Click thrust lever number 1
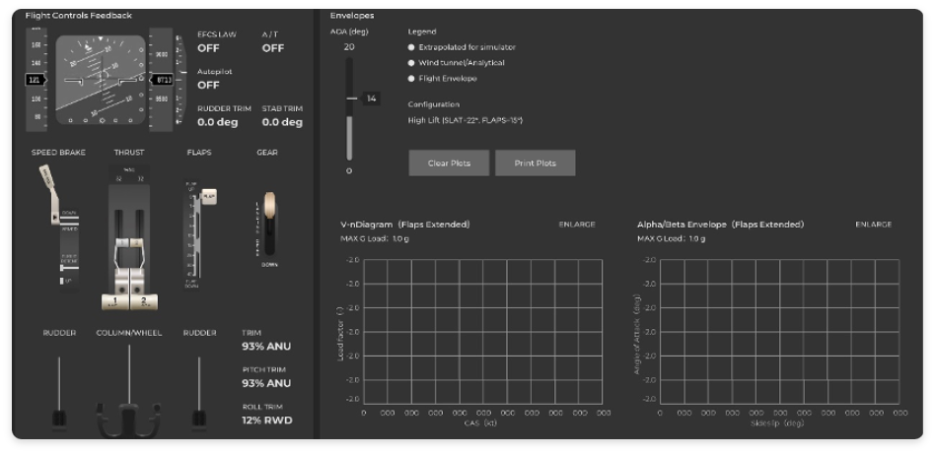 pos(117,300)
